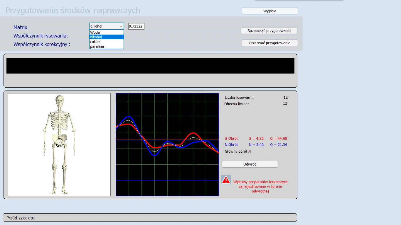401x225 pixels.
Task: Click the Główny obrót N text
Action: 237,151
